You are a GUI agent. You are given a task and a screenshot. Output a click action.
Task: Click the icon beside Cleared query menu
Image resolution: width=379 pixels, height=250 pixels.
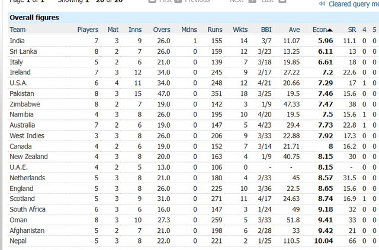pyautogui.click(x=322, y=4)
